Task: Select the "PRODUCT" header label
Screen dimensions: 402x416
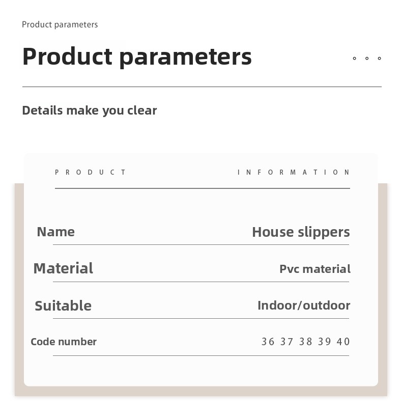Action: (91, 173)
